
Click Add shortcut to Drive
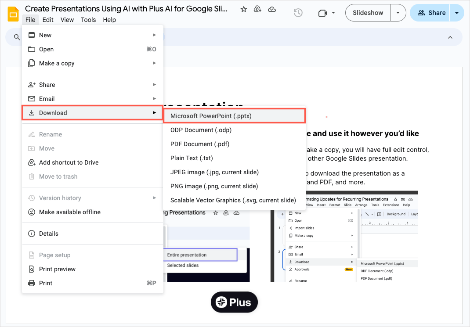(93, 162)
